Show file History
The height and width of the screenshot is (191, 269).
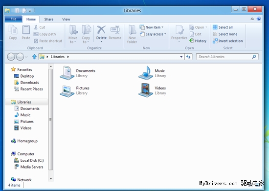[x=198, y=41]
